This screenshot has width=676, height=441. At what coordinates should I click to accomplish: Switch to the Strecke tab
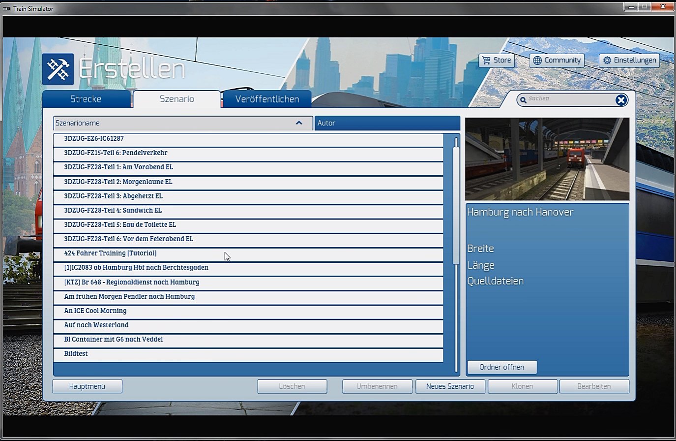click(86, 99)
